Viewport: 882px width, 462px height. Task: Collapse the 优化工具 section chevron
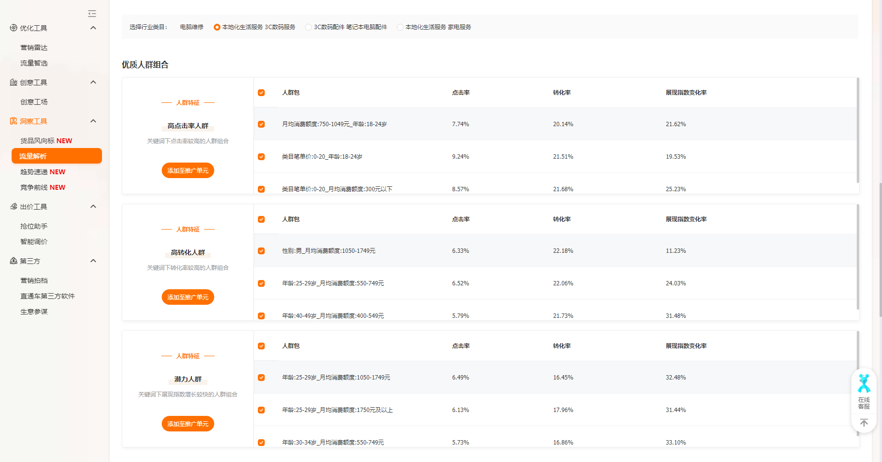tap(93, 28)
